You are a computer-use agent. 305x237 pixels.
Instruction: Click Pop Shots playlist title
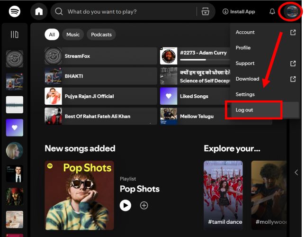pos(140,189)
